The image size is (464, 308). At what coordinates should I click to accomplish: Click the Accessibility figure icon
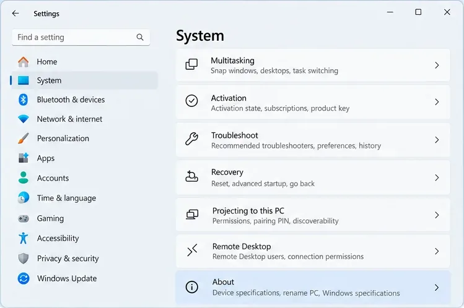[x=23, y=238]
